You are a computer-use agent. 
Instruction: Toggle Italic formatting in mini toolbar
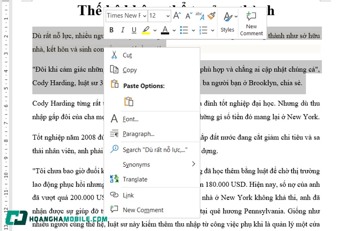click(x=122, y=30)
